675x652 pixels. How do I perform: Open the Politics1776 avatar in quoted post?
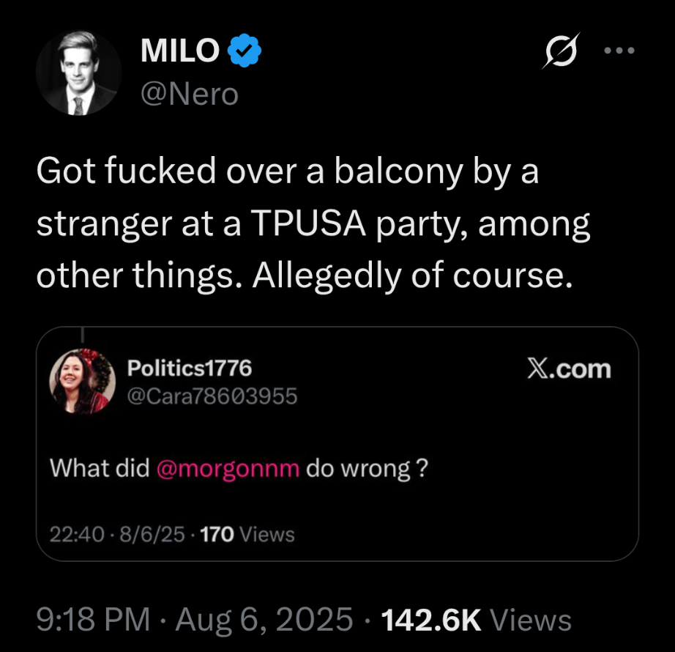pos(82,381)
